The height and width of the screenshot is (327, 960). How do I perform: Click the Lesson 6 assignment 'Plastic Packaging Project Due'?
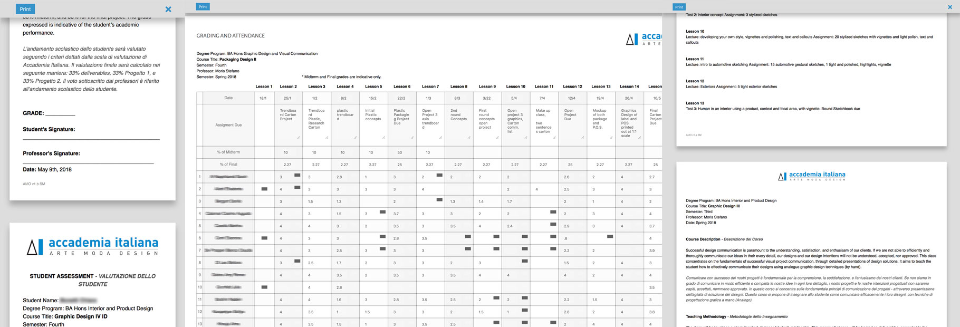pyautogui.click(x=402, y=124)
